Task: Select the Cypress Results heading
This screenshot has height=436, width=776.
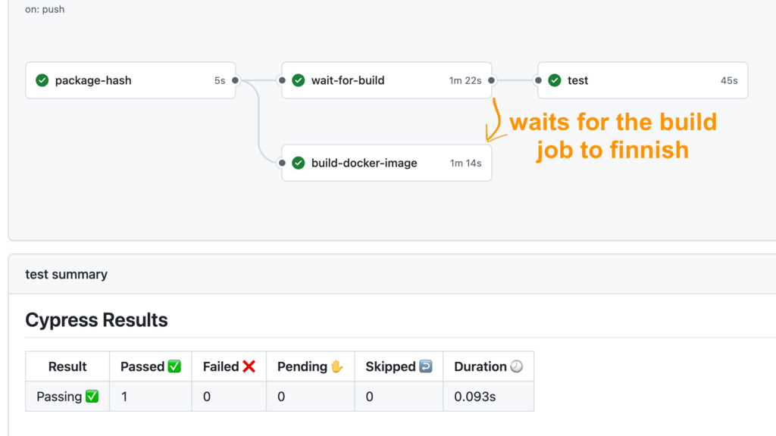Action: 96,320
